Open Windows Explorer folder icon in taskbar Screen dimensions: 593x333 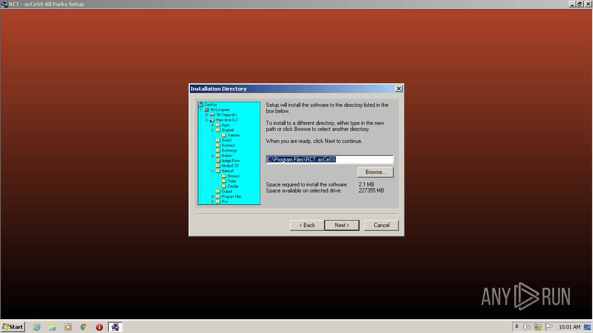52,327
